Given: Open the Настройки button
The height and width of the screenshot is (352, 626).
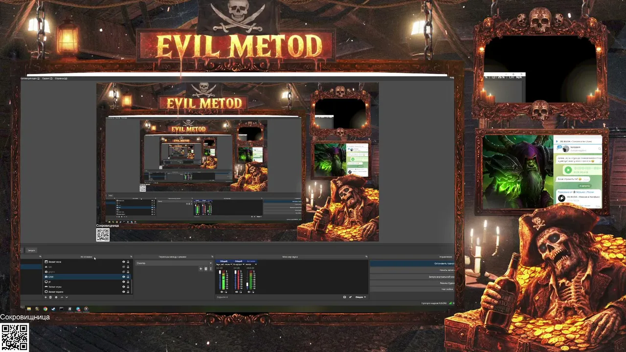Looking at the screenshot, I should tap(412, 289).
